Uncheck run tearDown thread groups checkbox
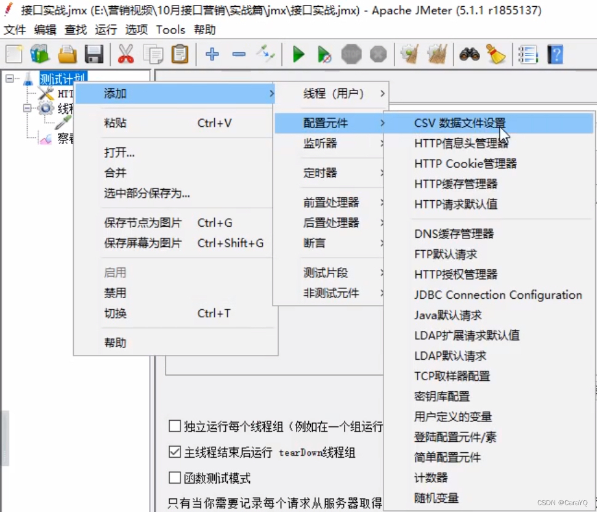597x512 pixels. (174, 452)
